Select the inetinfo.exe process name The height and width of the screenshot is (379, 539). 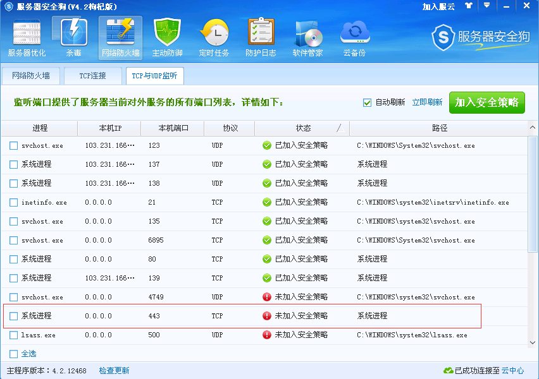click(44, 202)
